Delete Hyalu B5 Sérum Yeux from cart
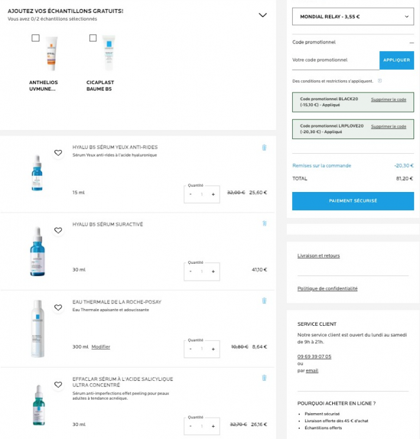The height and width of the screenshot is (439, 420). tap(264, 147)
